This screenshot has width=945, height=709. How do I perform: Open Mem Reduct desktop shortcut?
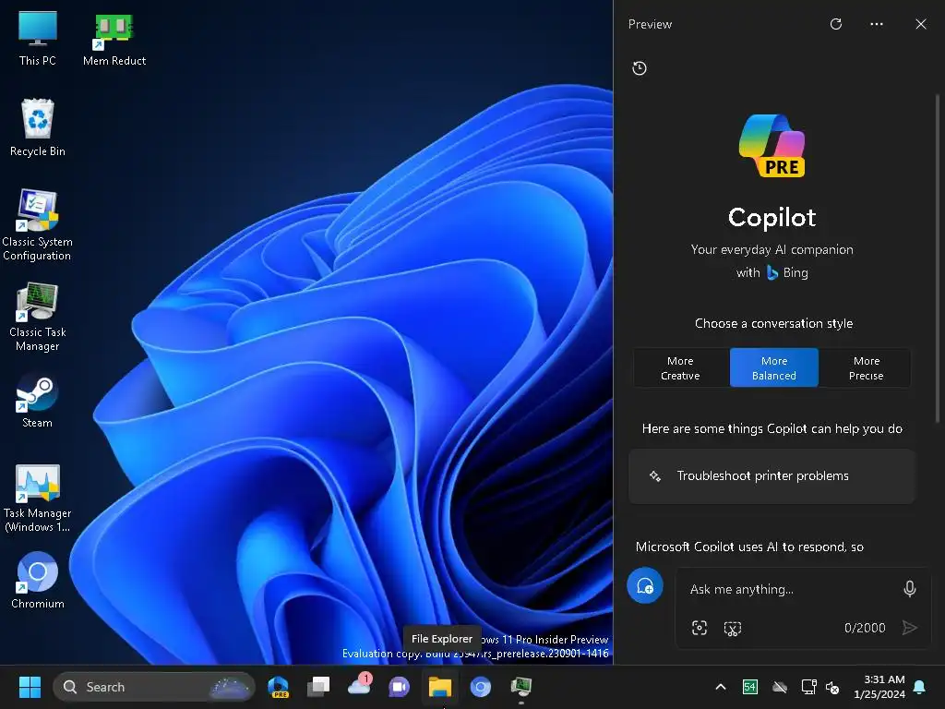[114, 37]
